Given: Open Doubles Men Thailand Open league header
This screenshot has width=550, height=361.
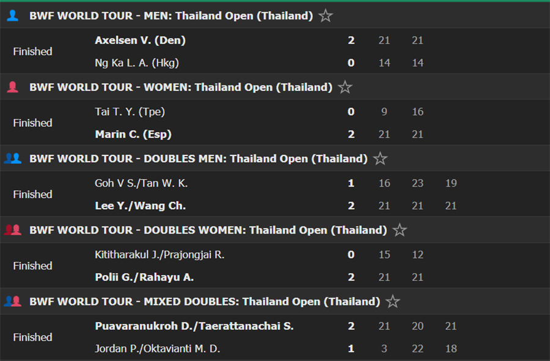Looking at the screenshot, I should tap(199, 159).
